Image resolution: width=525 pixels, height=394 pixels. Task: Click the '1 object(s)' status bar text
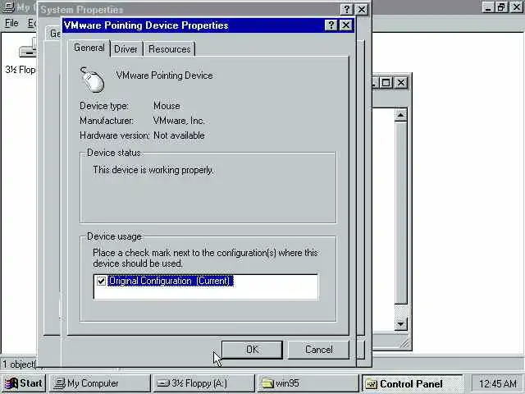19,364
